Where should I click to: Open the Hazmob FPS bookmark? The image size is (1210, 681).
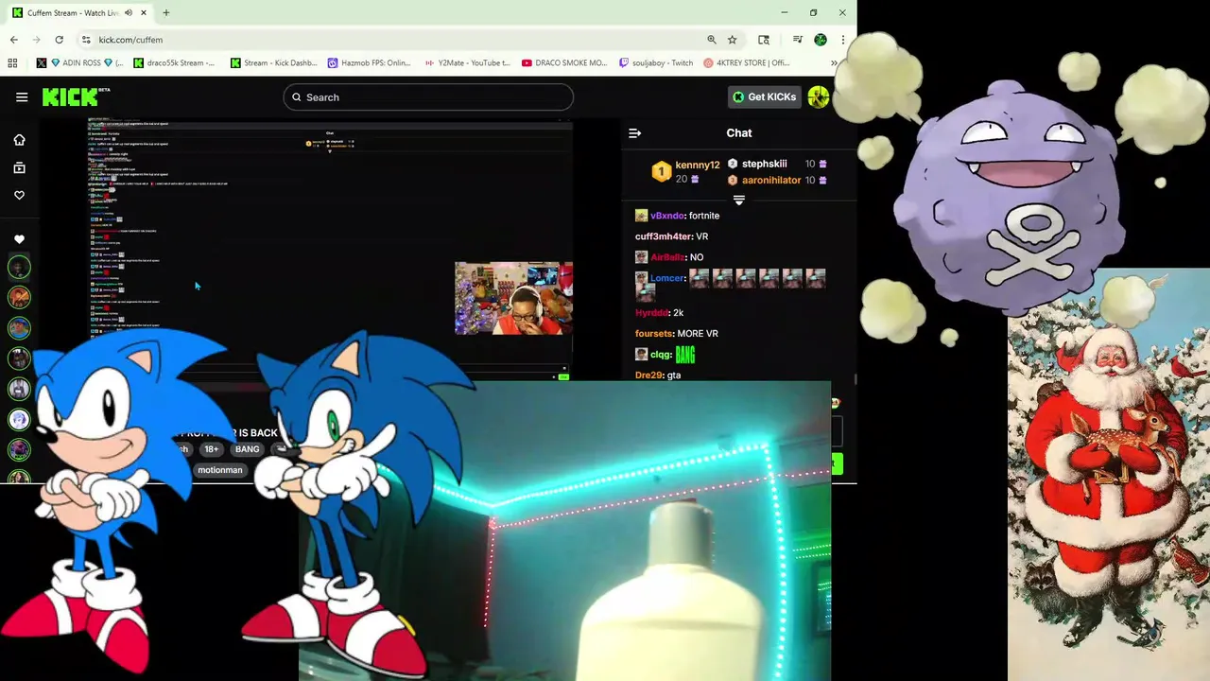[370, 63]
